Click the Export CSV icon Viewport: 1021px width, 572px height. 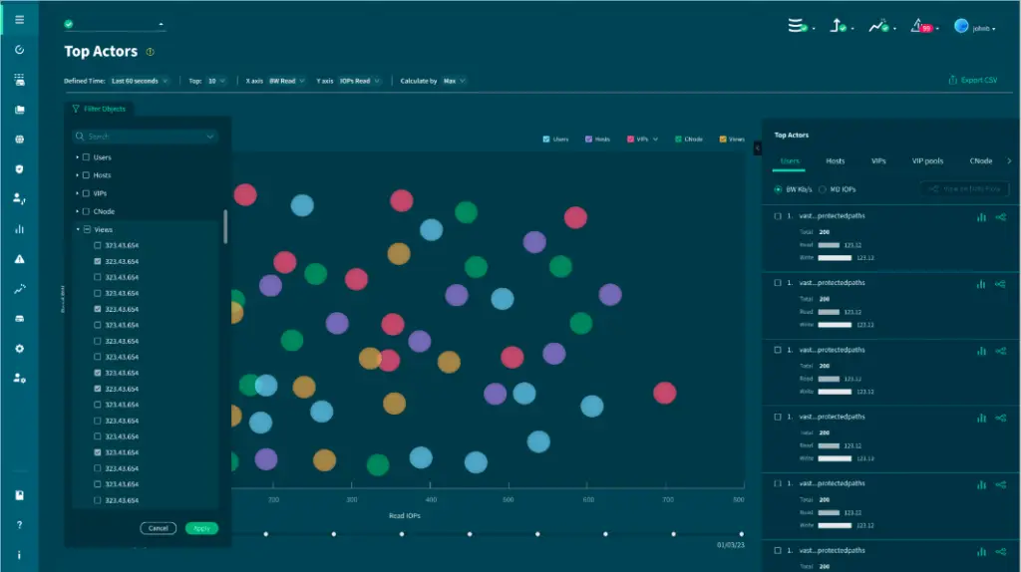952,81
